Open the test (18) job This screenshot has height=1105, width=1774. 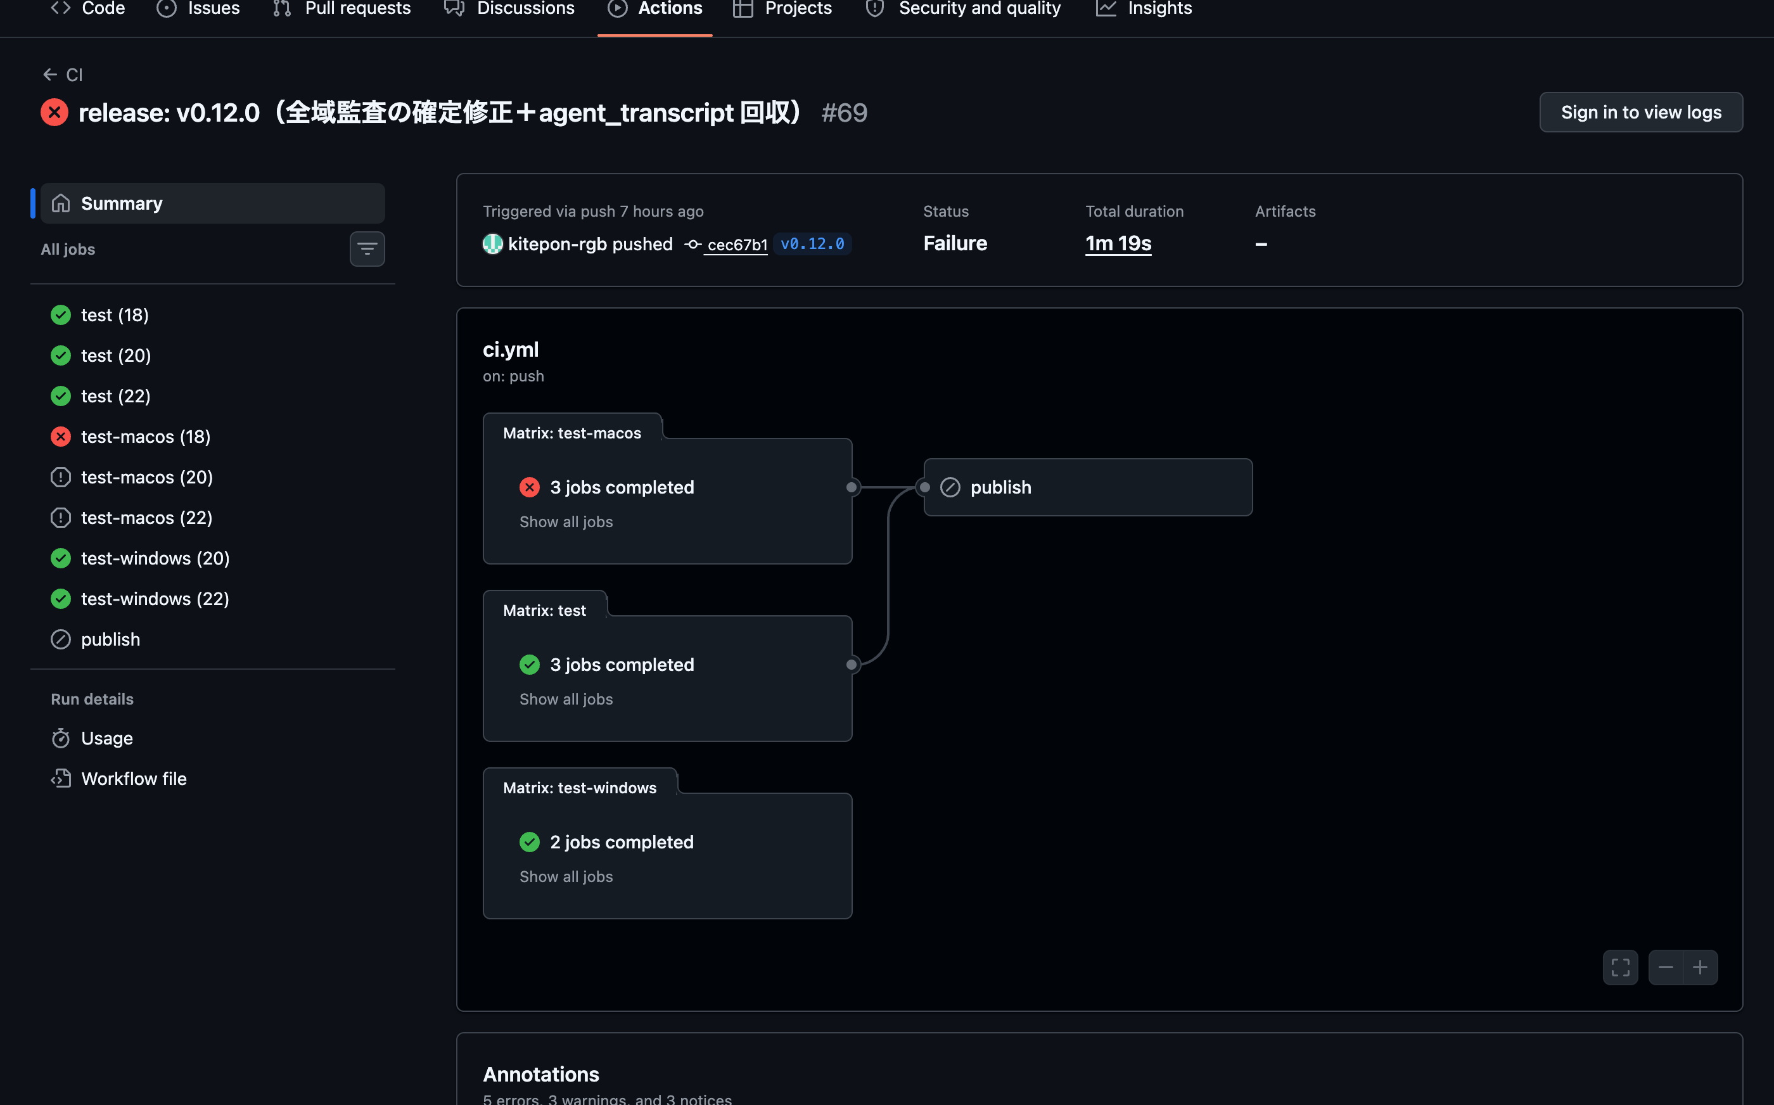point(213,315)
